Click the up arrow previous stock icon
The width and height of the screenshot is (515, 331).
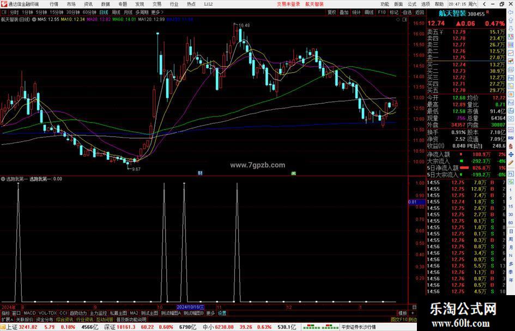point(511,21)
